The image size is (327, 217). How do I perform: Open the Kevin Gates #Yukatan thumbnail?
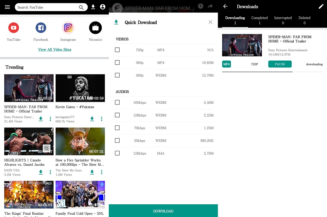tap(80, 88)
